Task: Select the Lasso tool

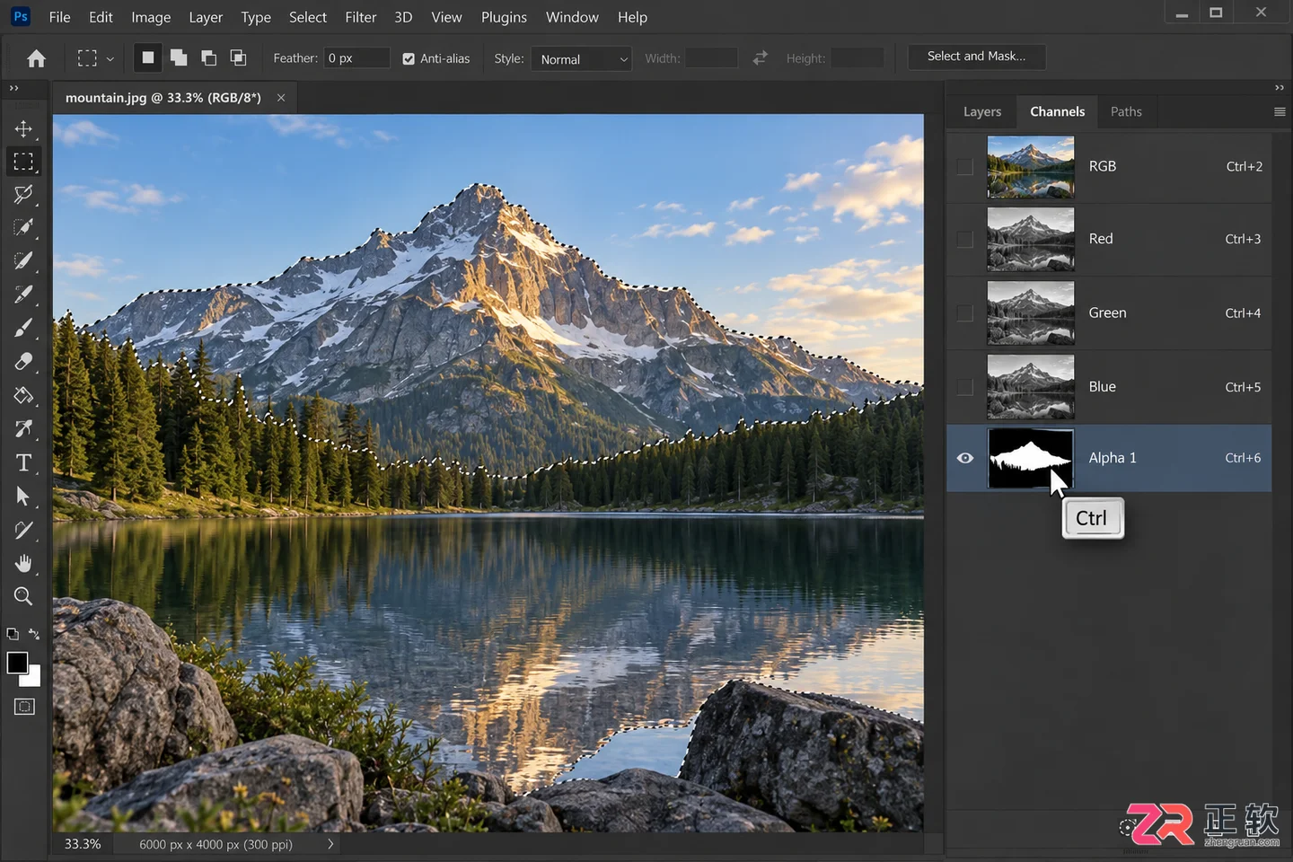Action: tap(23, 194)
